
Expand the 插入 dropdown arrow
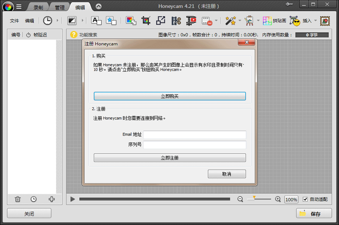click(316, 20)
